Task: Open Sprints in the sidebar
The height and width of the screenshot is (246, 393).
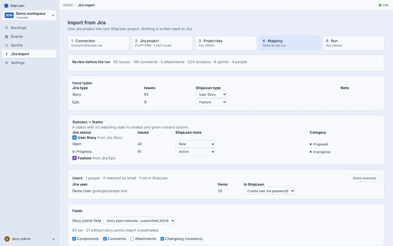Action: (29, 45)
